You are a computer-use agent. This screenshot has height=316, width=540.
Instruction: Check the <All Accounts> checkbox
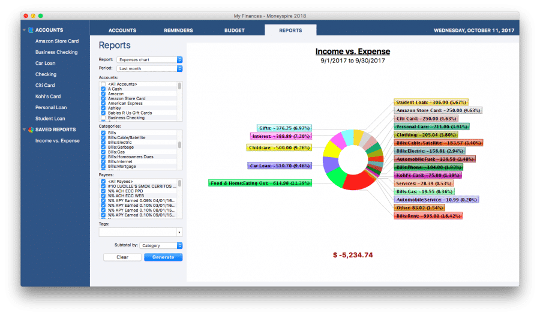(103, 84)
